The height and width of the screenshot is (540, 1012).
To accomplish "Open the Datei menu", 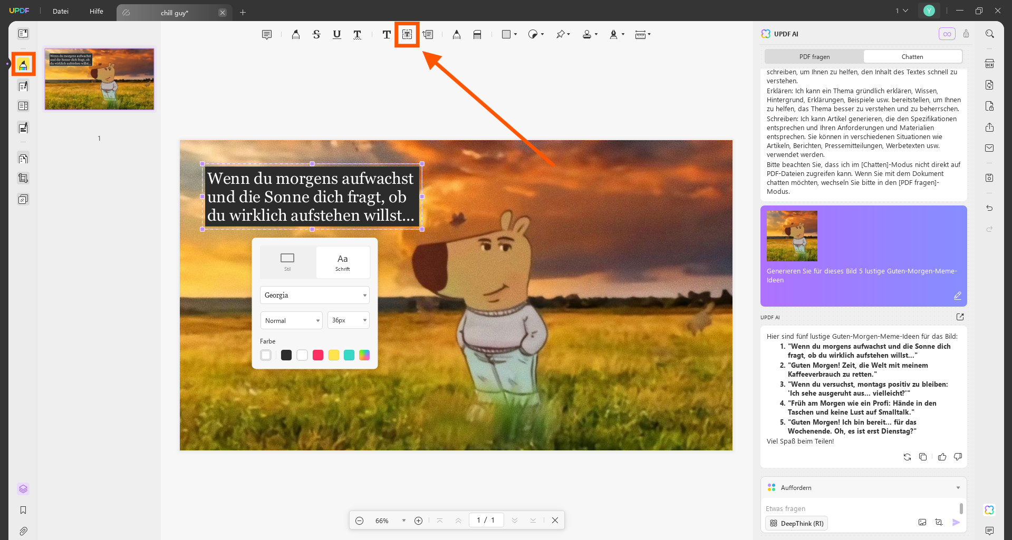I will tap(61, 12).
